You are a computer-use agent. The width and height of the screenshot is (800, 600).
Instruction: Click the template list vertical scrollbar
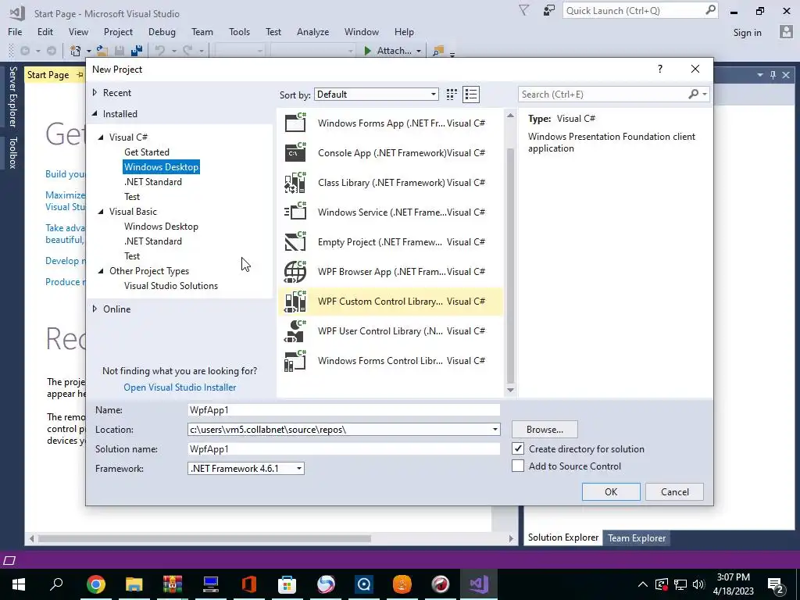[510, 266]
